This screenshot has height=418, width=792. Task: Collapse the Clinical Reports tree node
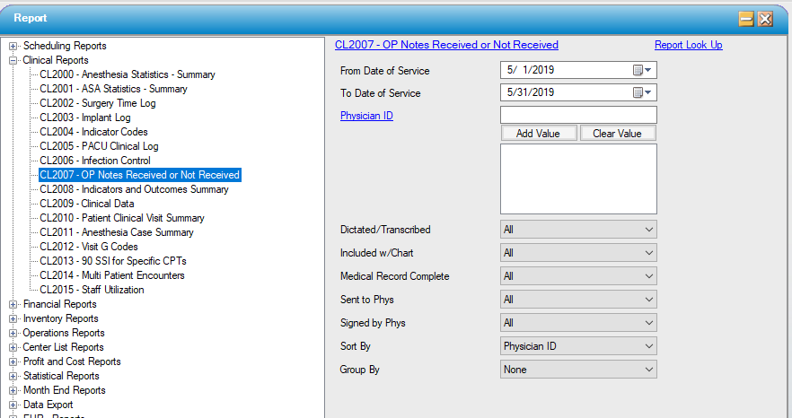13,60
